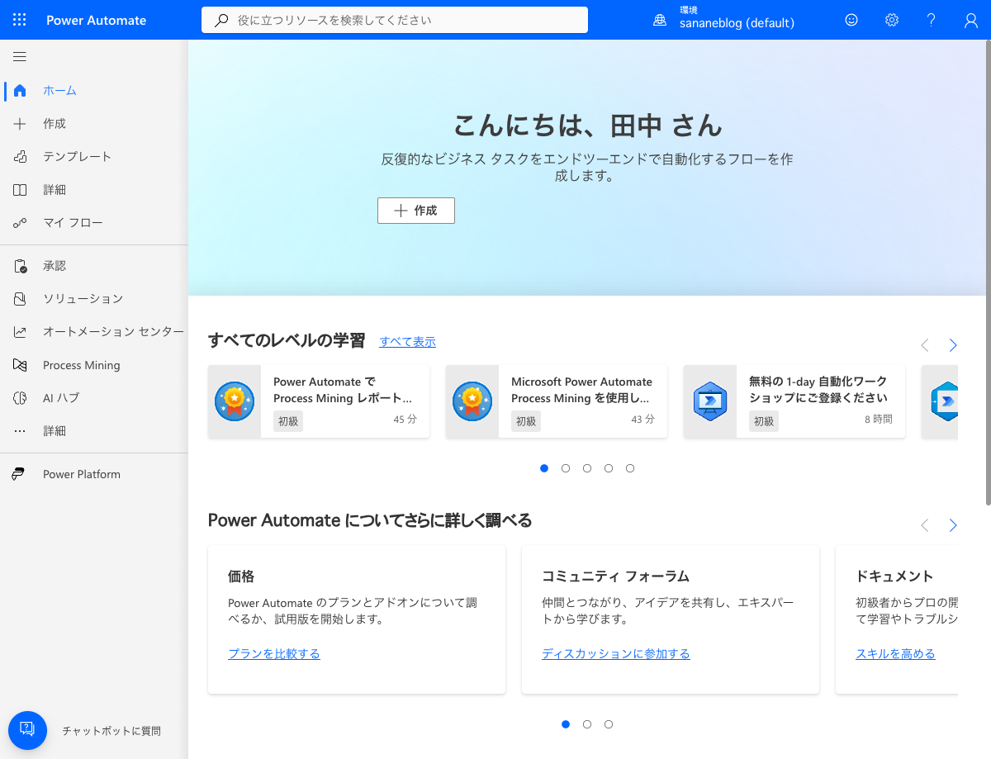Screen dimensions: 991x759
Task: Open the スキルを高める link
Action: (x=895, y=654)
